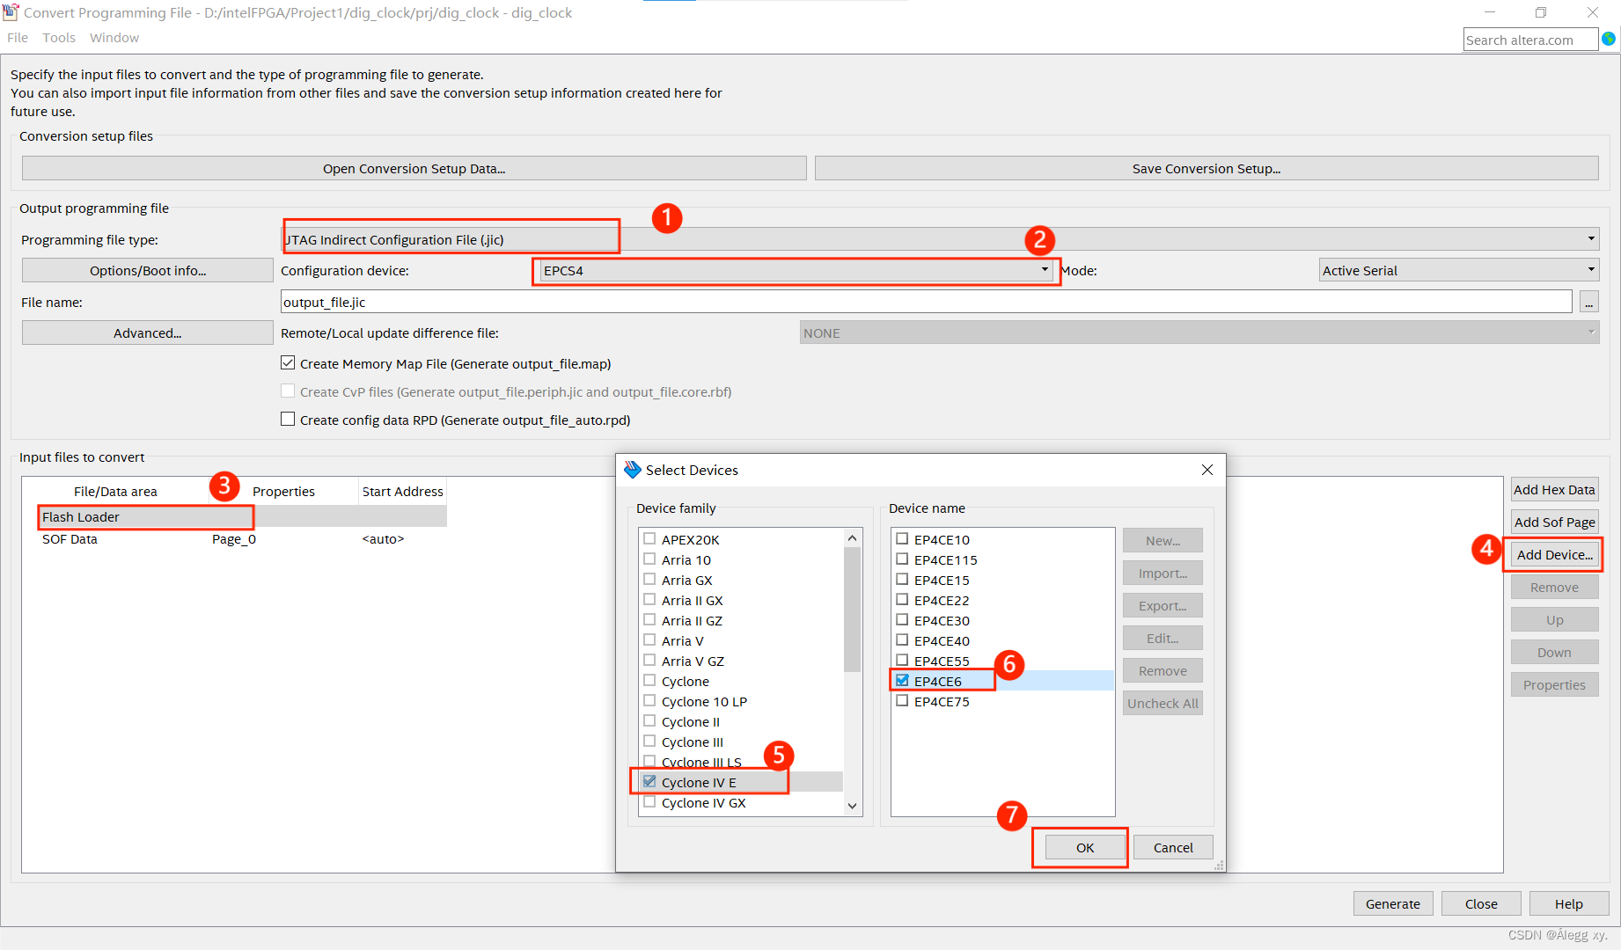
Task: Uncheck the Cyclone IV E device family
Action: [649, 781]
